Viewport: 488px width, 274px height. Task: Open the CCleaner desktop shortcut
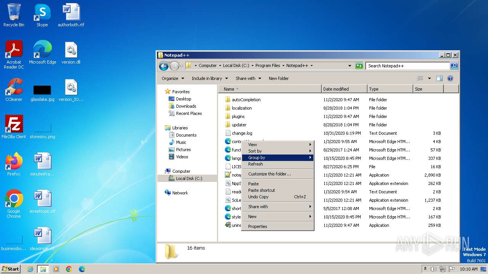14,90
